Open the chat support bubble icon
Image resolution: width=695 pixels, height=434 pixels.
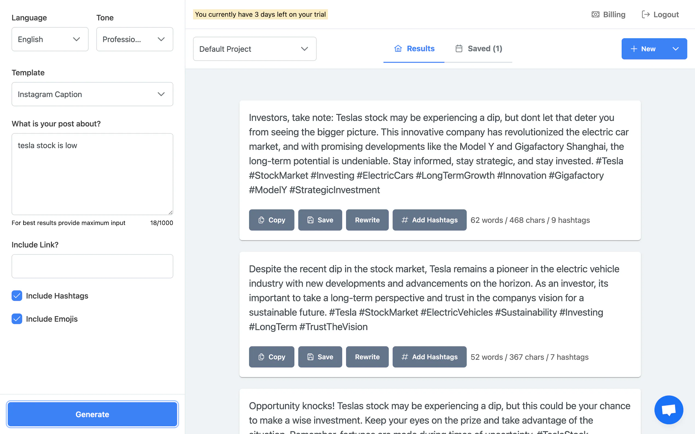(668, 410)
